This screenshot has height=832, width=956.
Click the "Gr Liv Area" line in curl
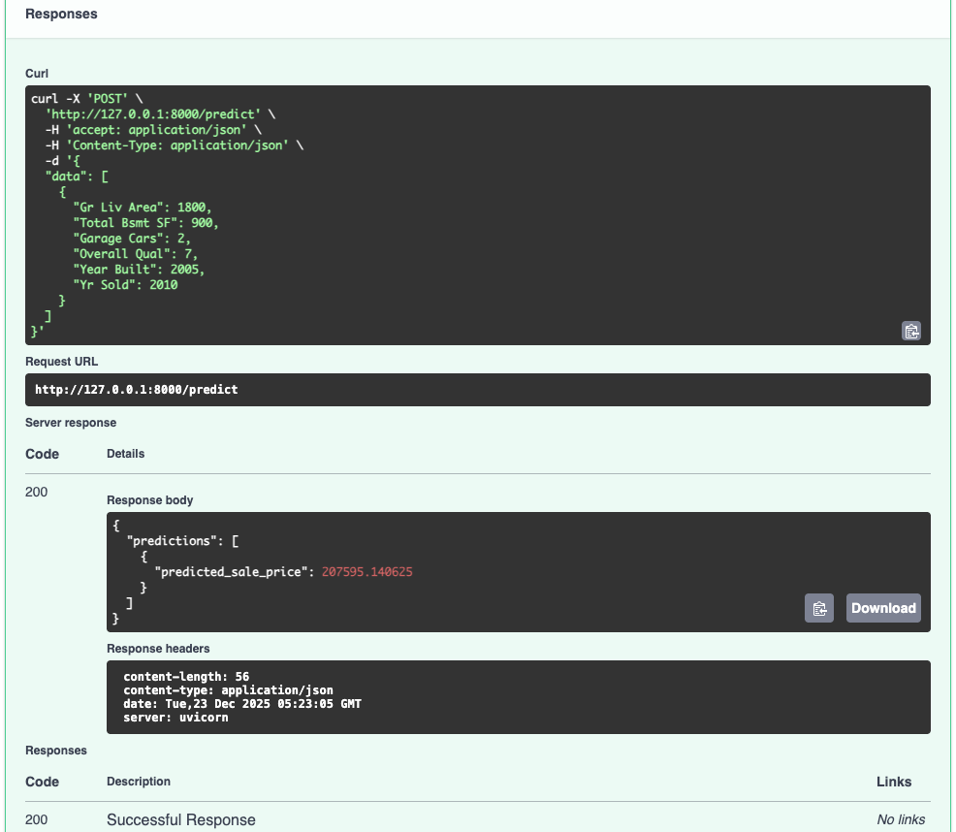[142, 208]
